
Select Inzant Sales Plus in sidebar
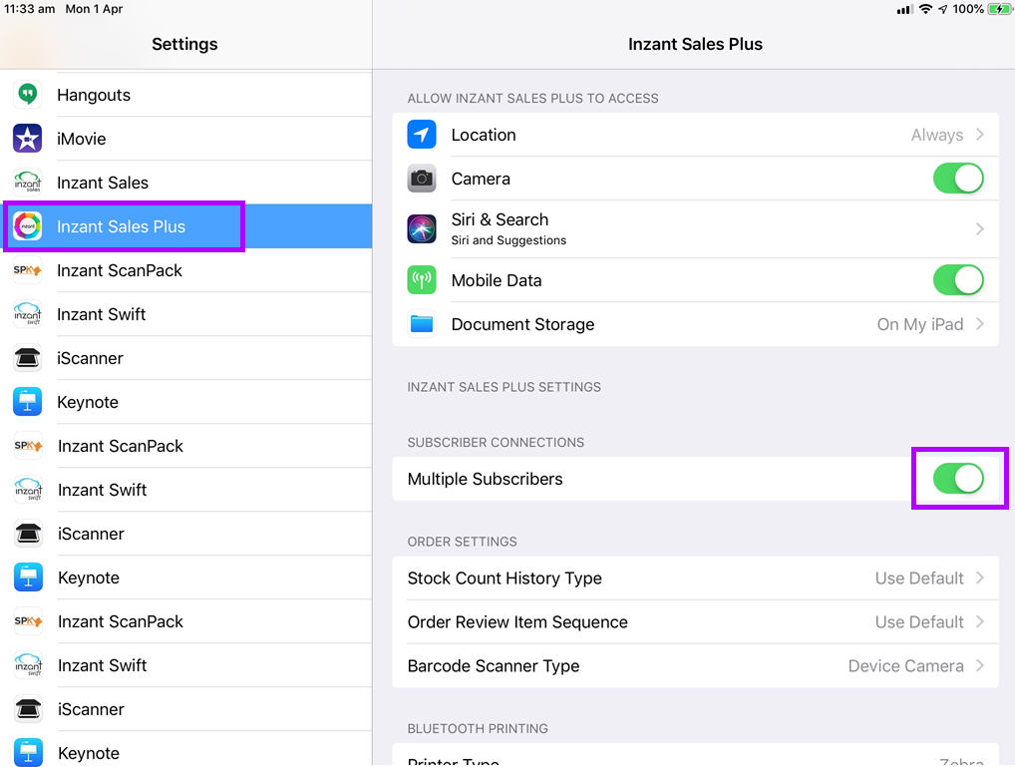(122, 226)
